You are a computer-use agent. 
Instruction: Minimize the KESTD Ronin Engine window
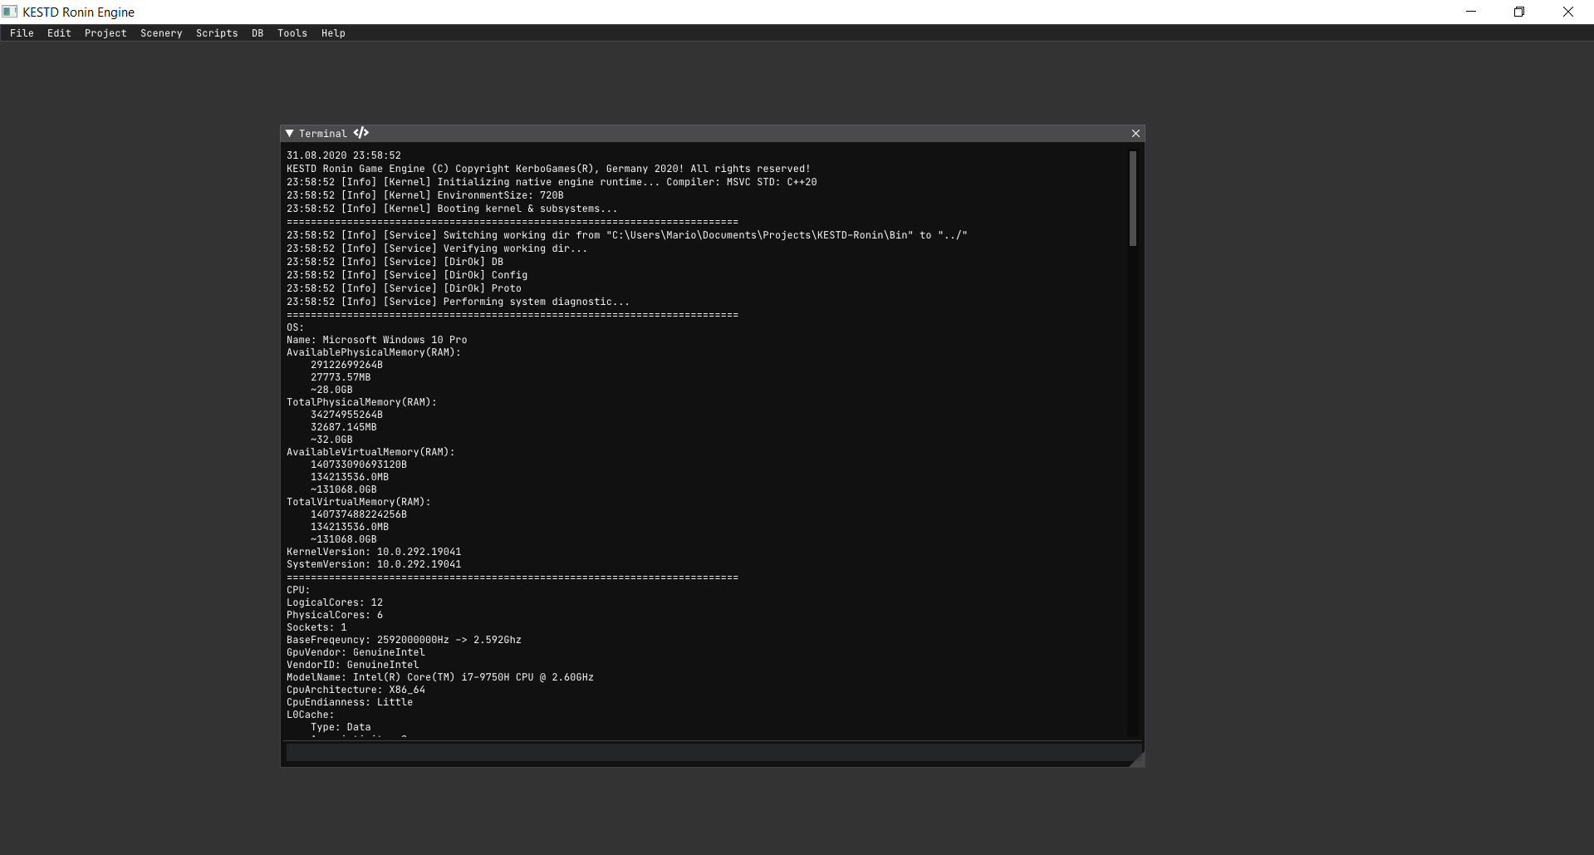pos(1471,12)
